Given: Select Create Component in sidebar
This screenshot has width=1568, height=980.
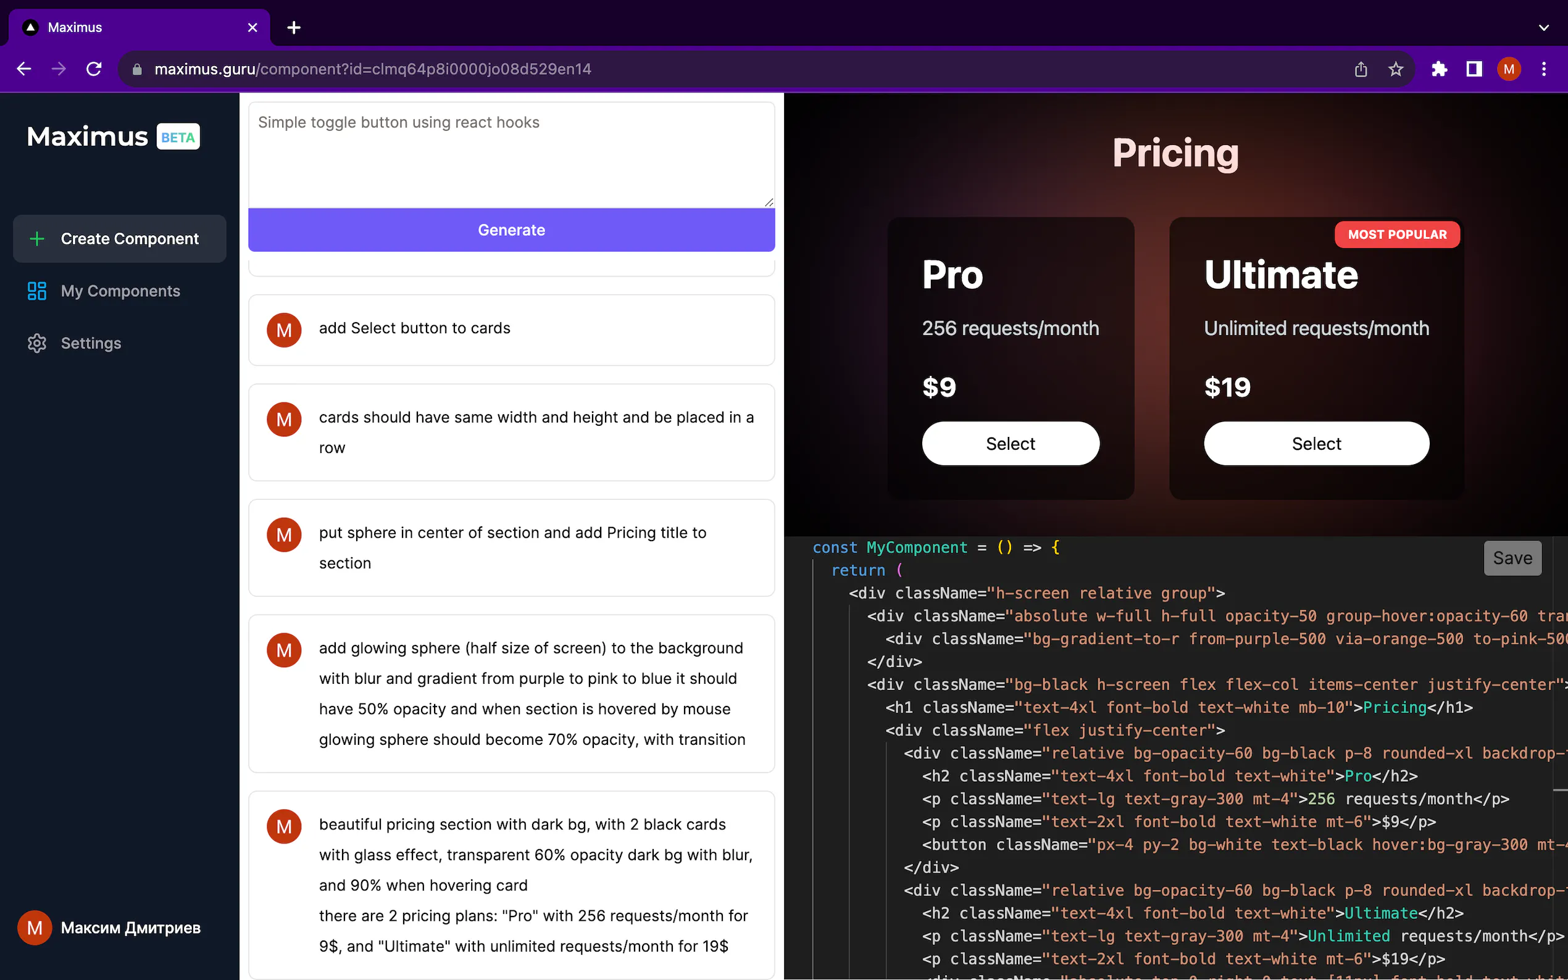Looking at the screenshot, I should [x=119, y=238].
